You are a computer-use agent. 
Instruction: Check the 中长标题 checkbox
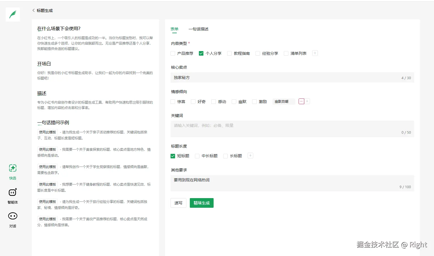tap(197, 156)
